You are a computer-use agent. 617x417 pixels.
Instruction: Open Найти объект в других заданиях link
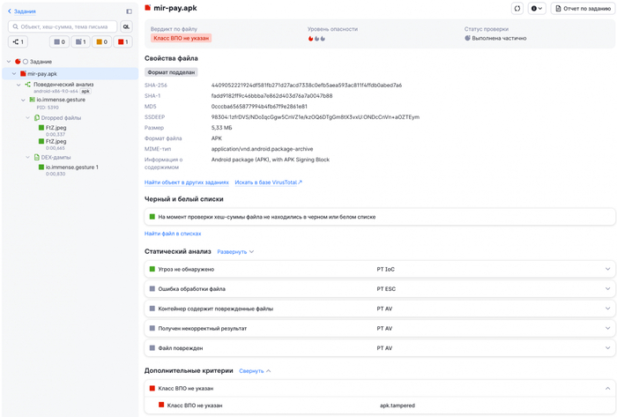[x=187, y=182]
